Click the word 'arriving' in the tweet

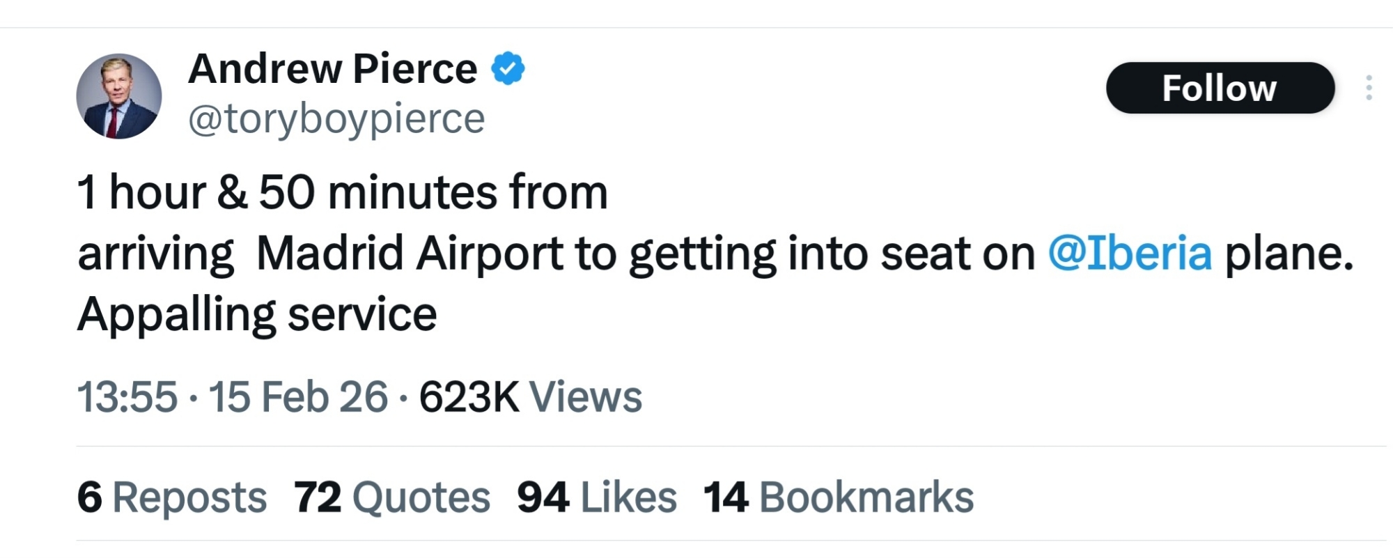point(156,253)
